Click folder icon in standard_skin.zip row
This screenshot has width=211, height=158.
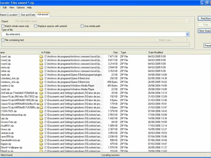coord(41,78)
